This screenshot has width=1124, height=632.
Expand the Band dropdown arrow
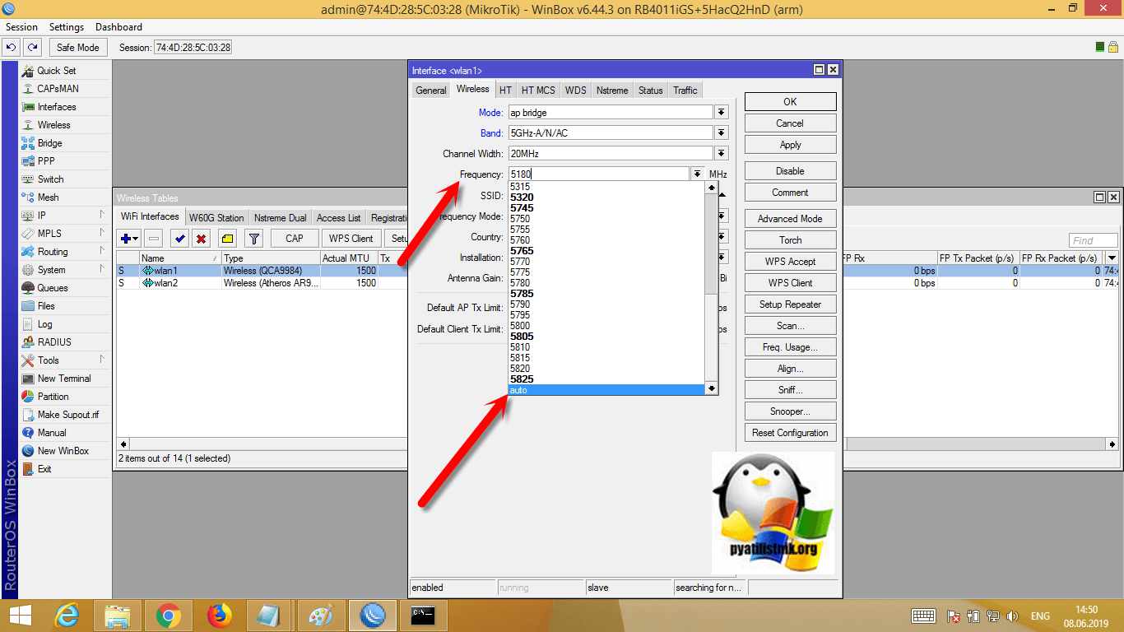(722, 133)
